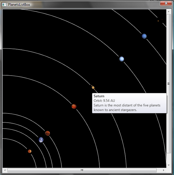Click the Saturn tooltip title
This screenshot has width=174, height=175.
pyautogui.click(x=99, y=96)
